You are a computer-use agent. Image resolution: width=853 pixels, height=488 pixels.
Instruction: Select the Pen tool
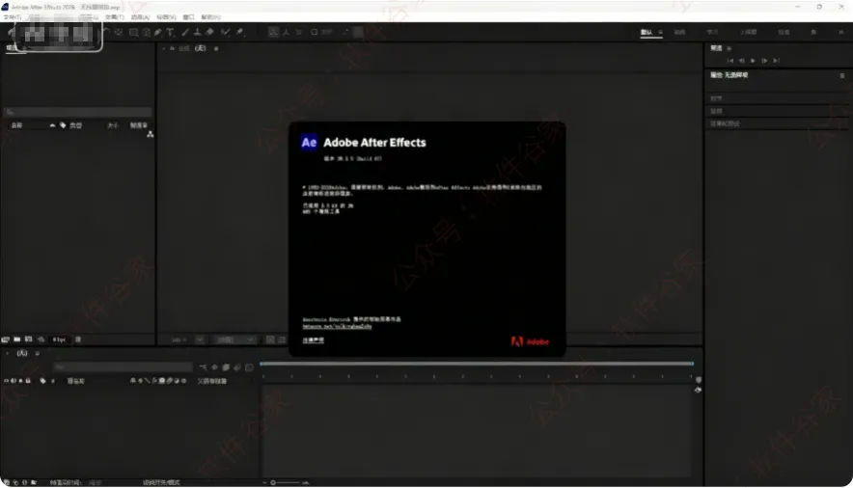pyautogui.click(x=158, y=32)
